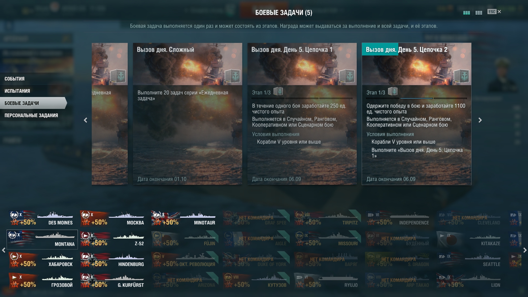Click container reward icon on Сложный card
This screenshot has width=528, height=297.
[x=232, y=76]
